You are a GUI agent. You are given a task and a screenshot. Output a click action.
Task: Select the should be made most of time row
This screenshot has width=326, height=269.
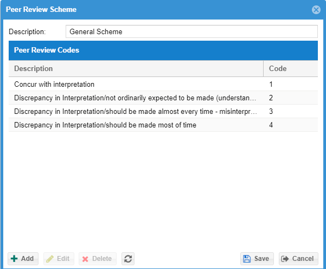click(x=163, y=125)
